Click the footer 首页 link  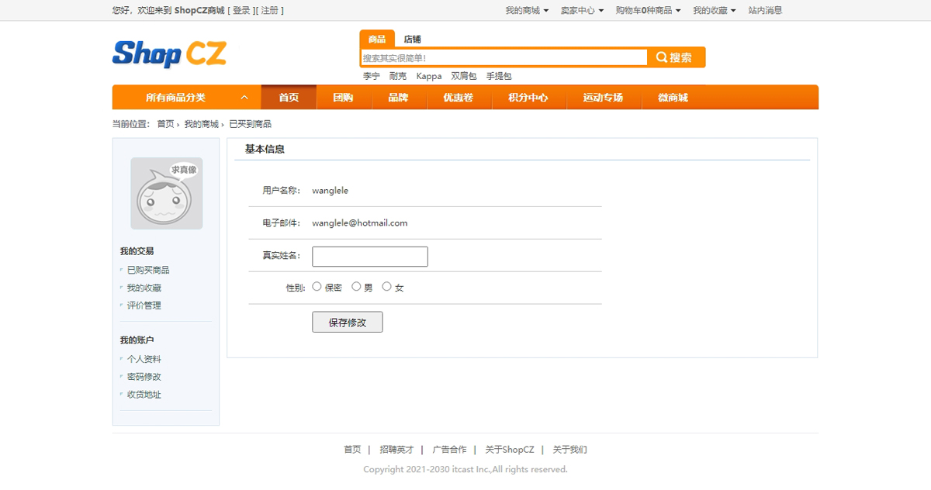pyautogui.click(x=352, y=450)
